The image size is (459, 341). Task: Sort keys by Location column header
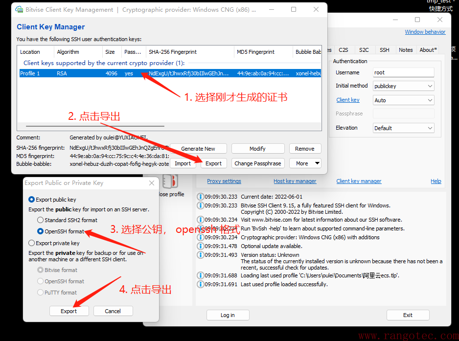point(36,52)
